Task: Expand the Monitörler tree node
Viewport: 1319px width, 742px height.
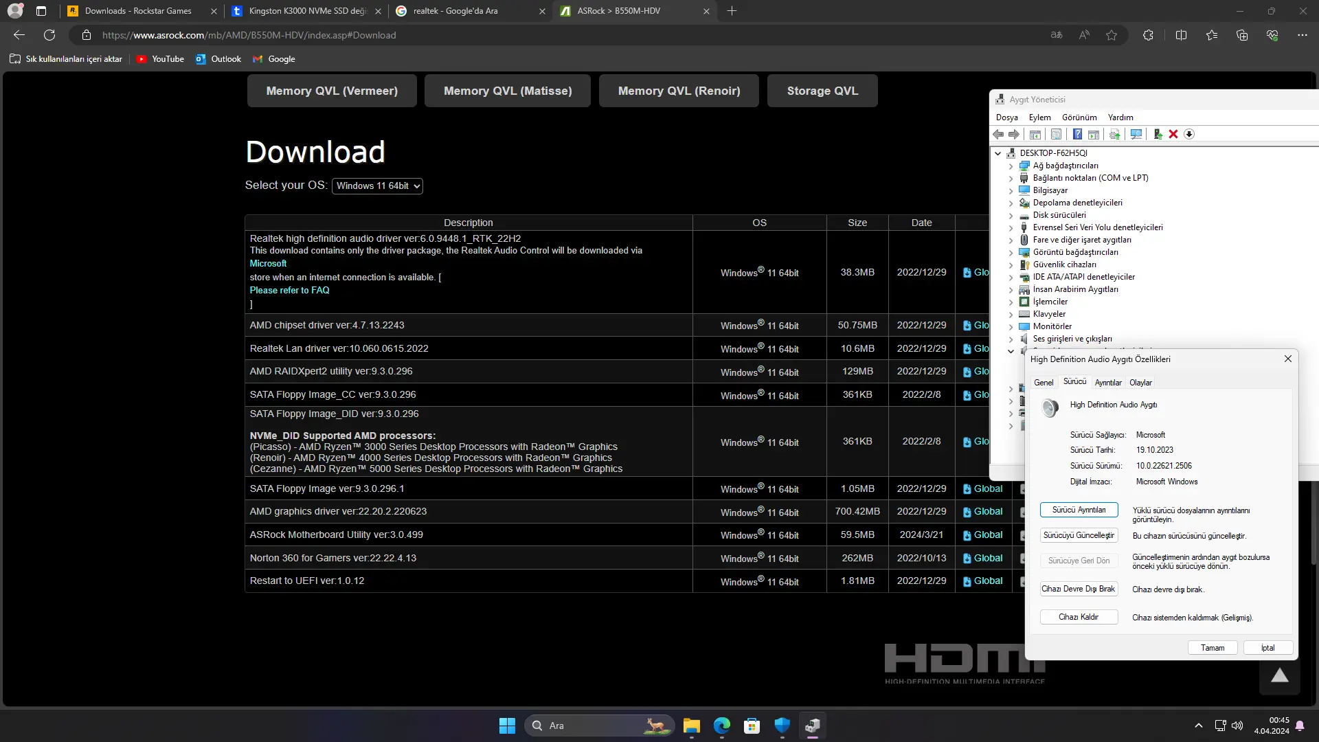Action: [x=1011, y=327]
